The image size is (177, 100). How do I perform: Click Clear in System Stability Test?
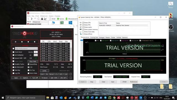tap(103, 82)
